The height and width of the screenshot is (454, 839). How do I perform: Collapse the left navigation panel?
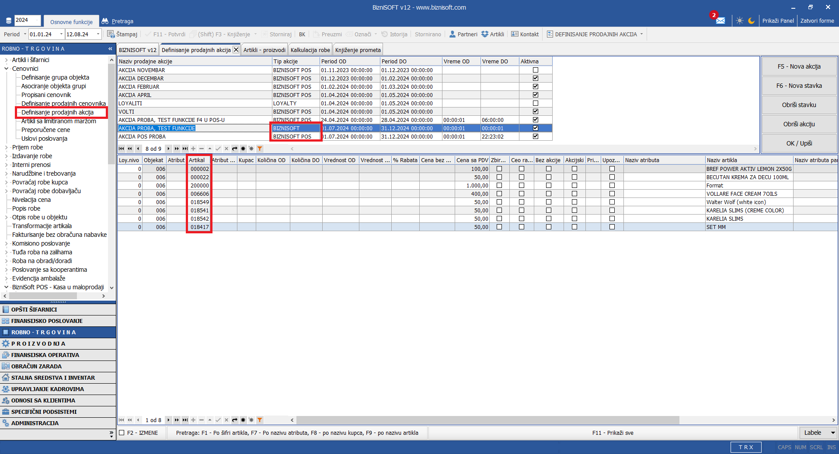pyautogui.click(x=110, y=49)
